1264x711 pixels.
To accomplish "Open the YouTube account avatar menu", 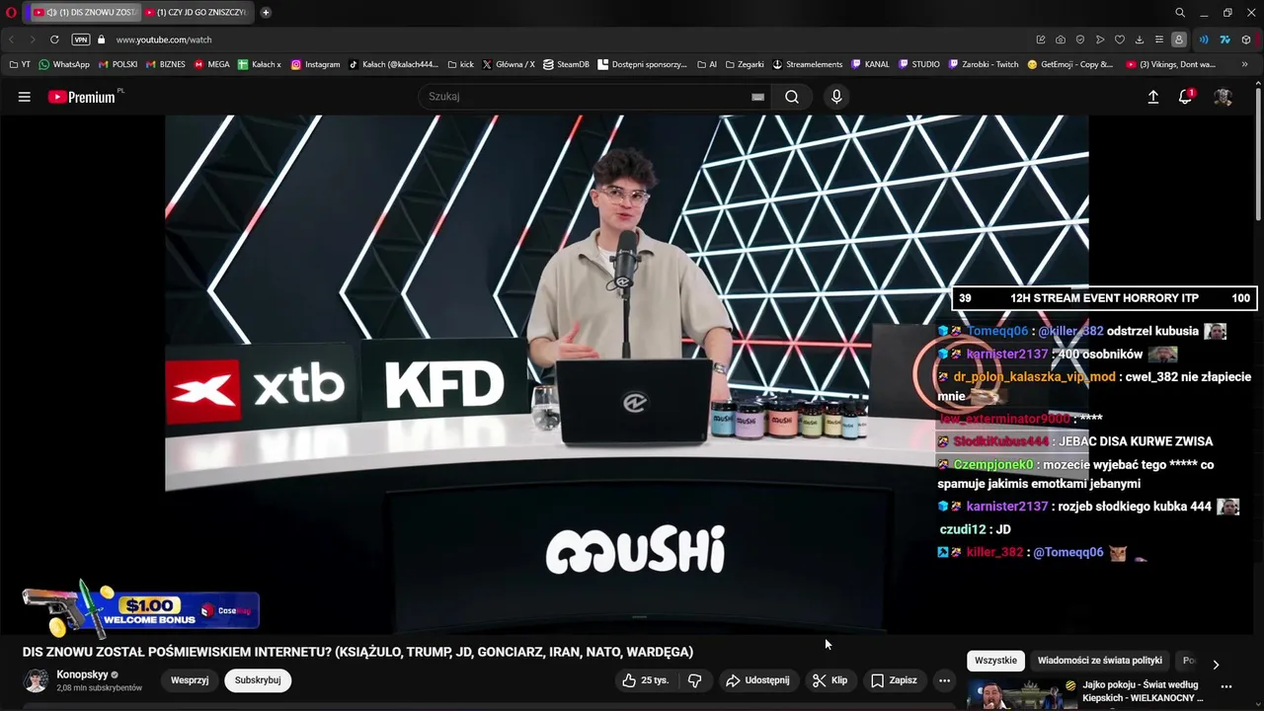I will (1223, 97).
